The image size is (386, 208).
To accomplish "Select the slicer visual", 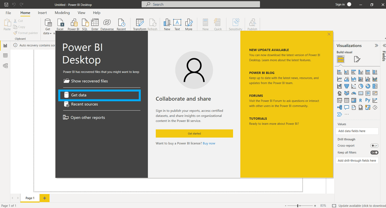I will click(x=339, y=100).
